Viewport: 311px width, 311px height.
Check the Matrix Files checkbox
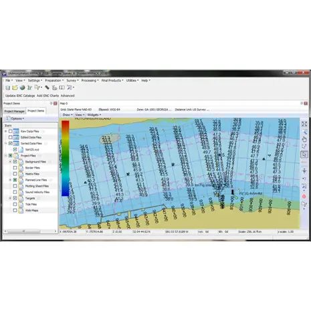(15, 174)
